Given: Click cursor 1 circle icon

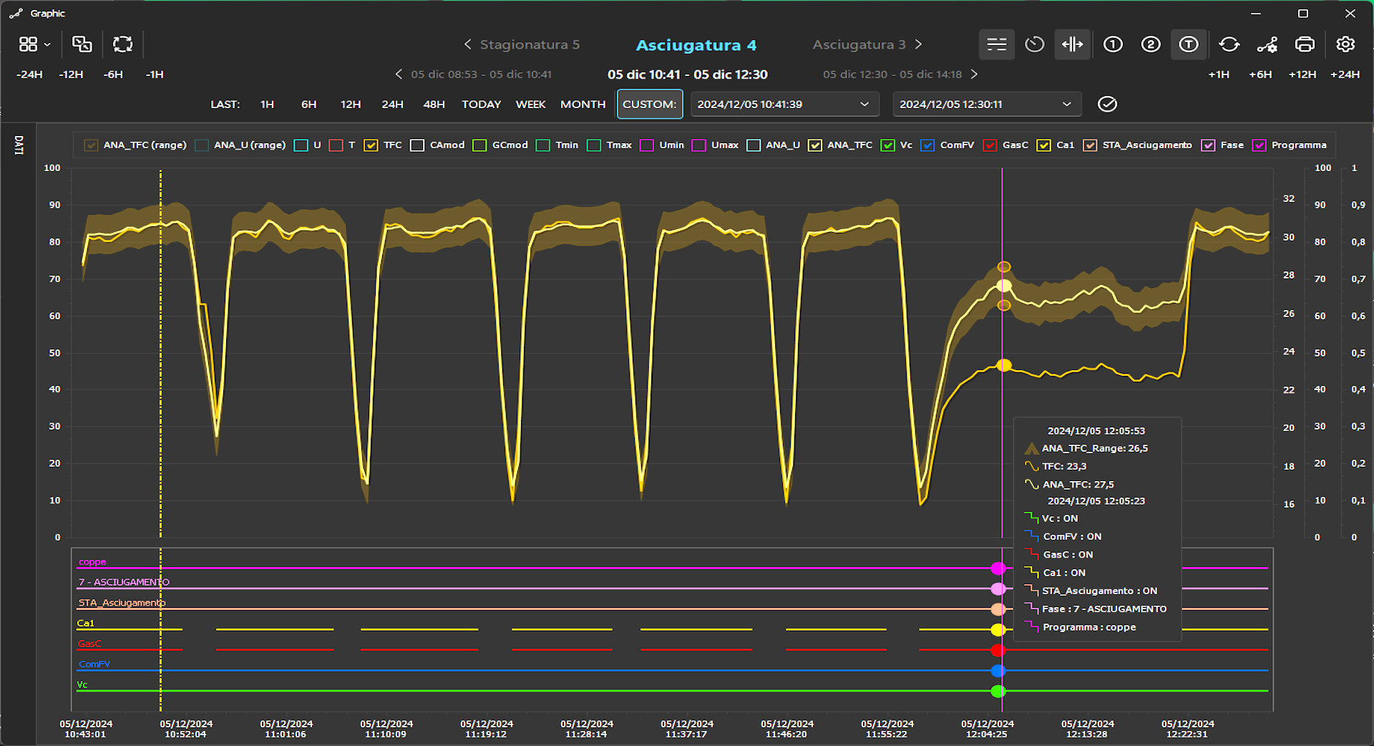Looking at the screenshot, I should (x=1113, y=44).
